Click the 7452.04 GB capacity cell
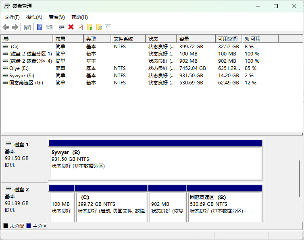The image size is (304, 240). point(193,68)
